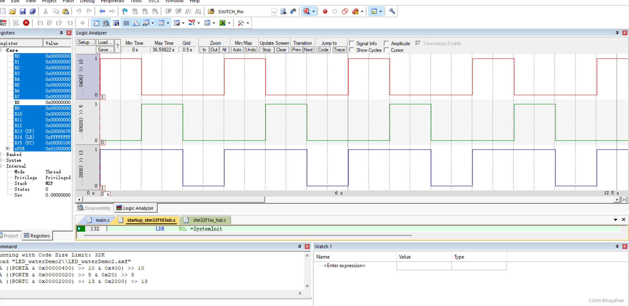The width and height of the screenshot is (629, 306).
Task: Insert a bookmark with the flag icon
Action: (125, 12)
